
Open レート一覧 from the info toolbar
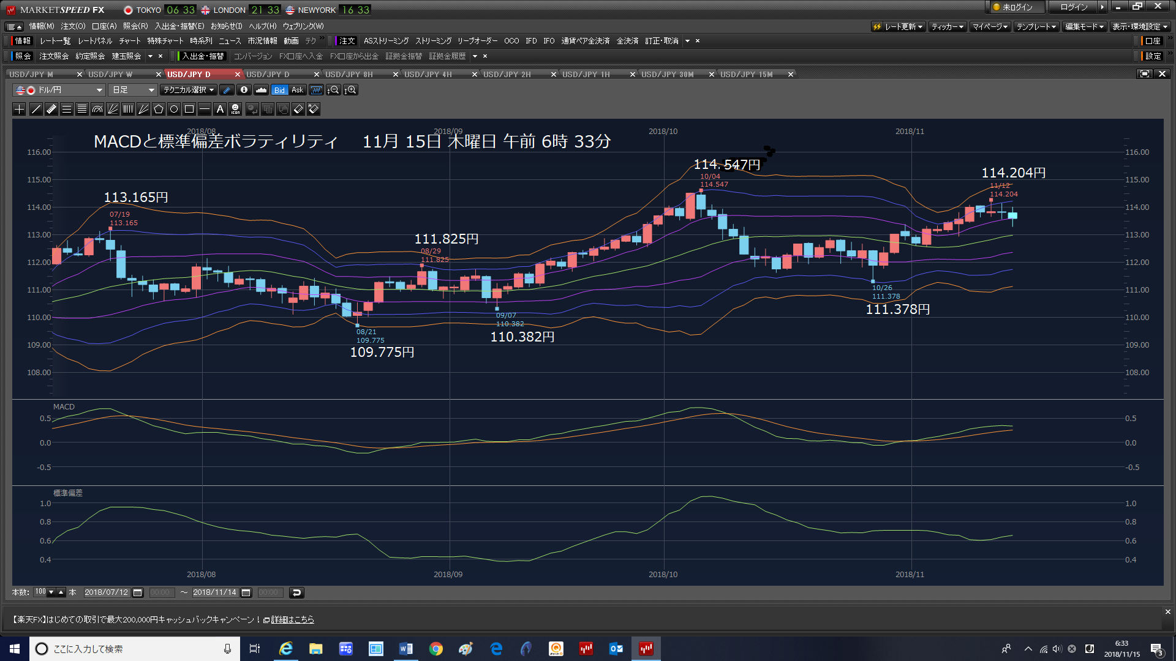click(x=55, y=41)
